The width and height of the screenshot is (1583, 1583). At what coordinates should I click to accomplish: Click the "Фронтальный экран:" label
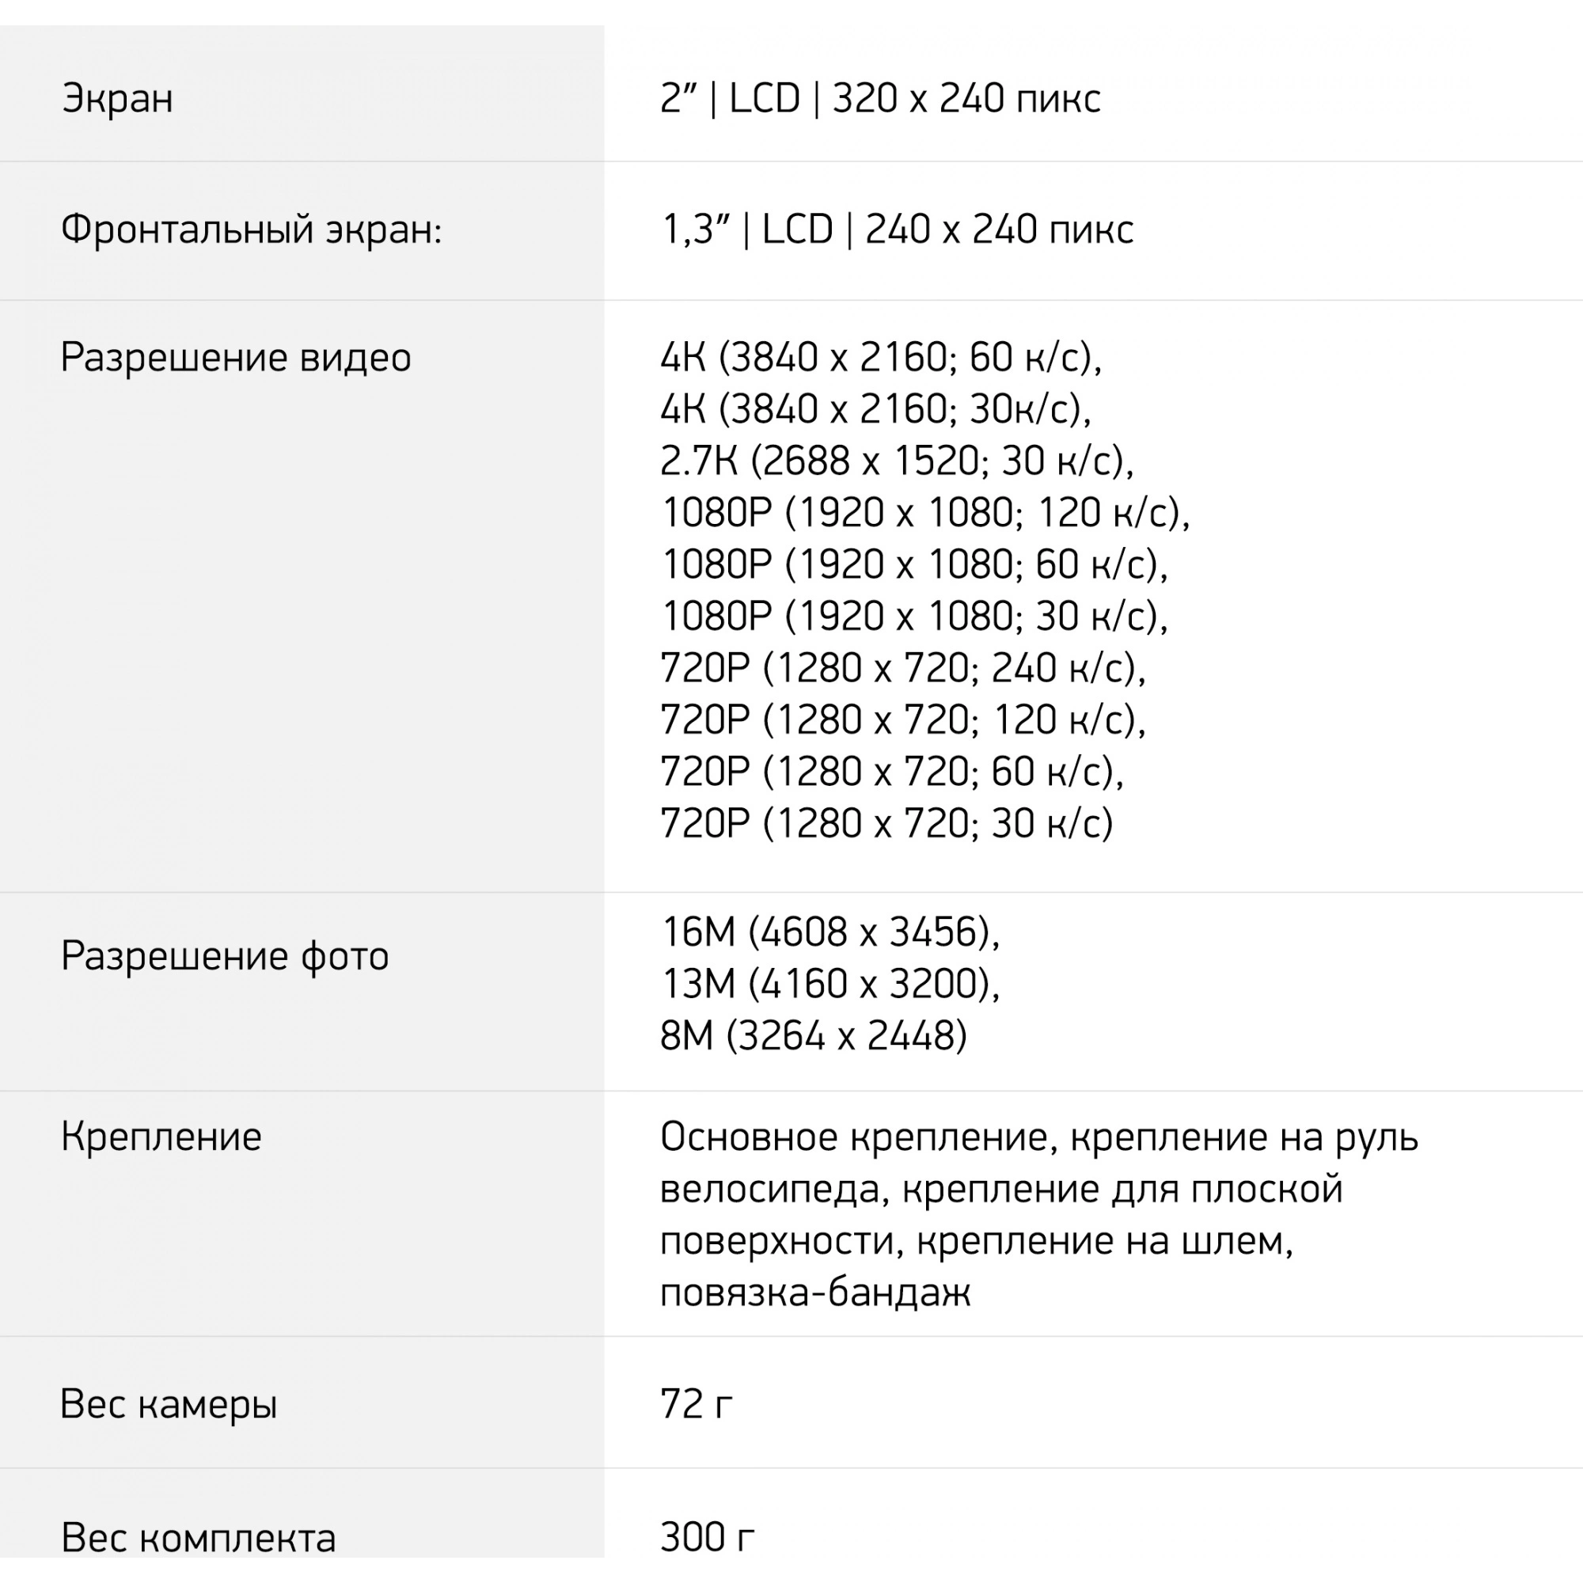(251, 230)
